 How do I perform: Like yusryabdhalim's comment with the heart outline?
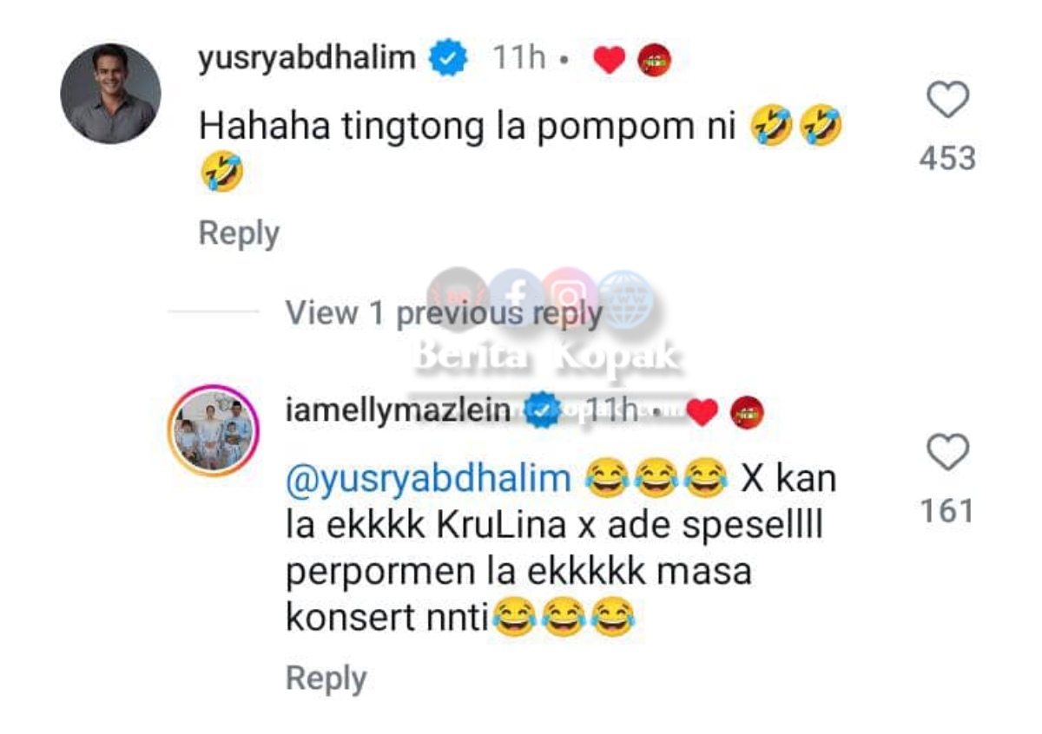947,100
